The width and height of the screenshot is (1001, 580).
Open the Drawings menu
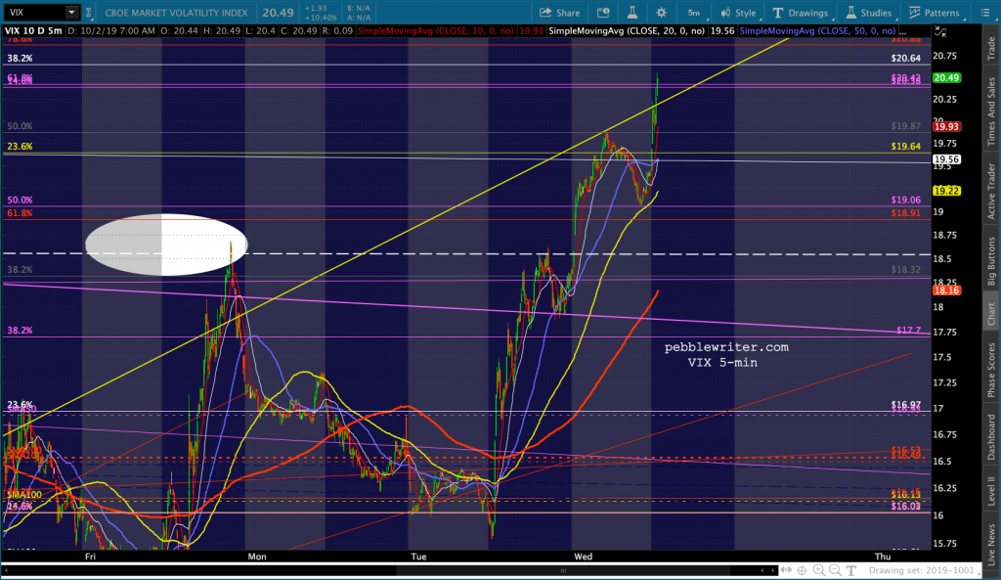801,13
